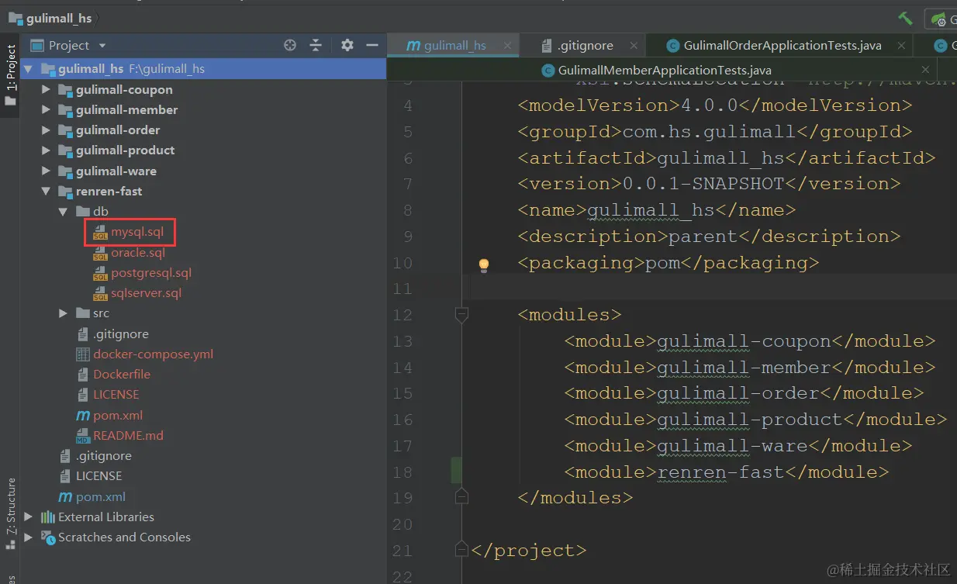Select sqlserver.sql in the tree
Viewport: 957px width, 584px height.
(x=147, y=292)
